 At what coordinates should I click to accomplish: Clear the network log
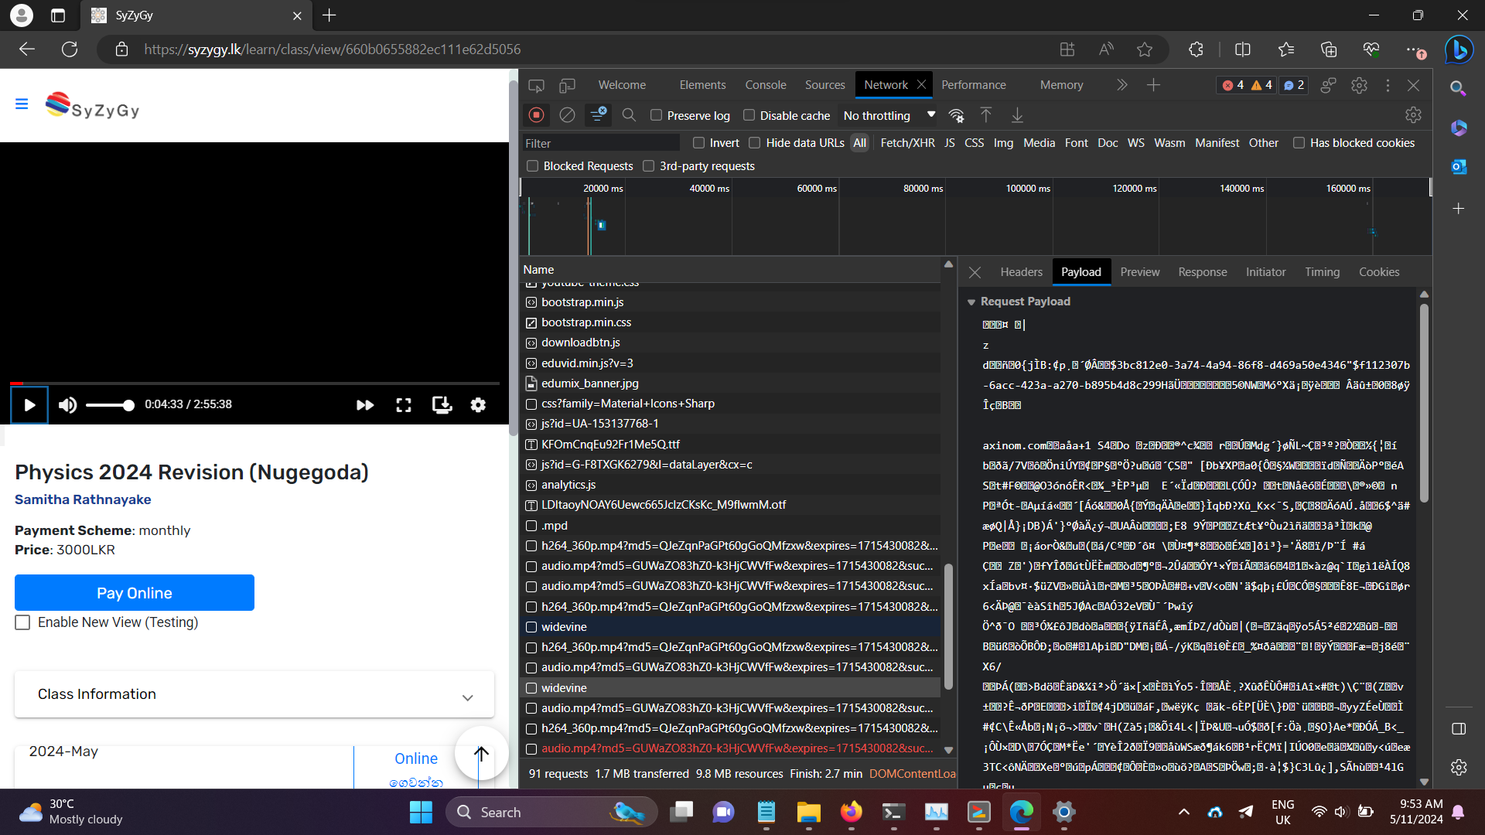[x=567, y=115]
